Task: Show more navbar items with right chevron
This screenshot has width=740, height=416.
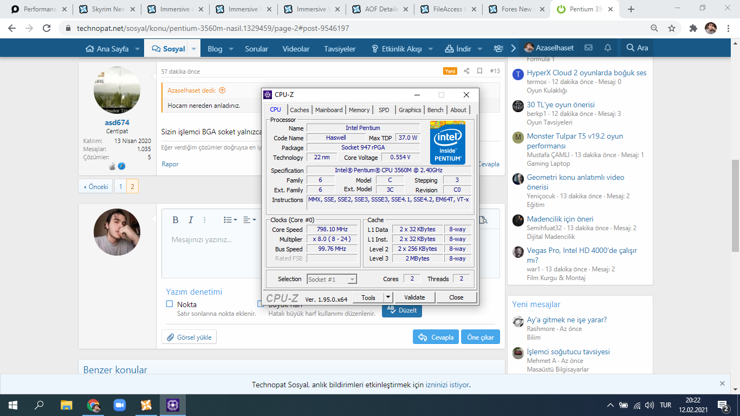Action: click(513, 48)
